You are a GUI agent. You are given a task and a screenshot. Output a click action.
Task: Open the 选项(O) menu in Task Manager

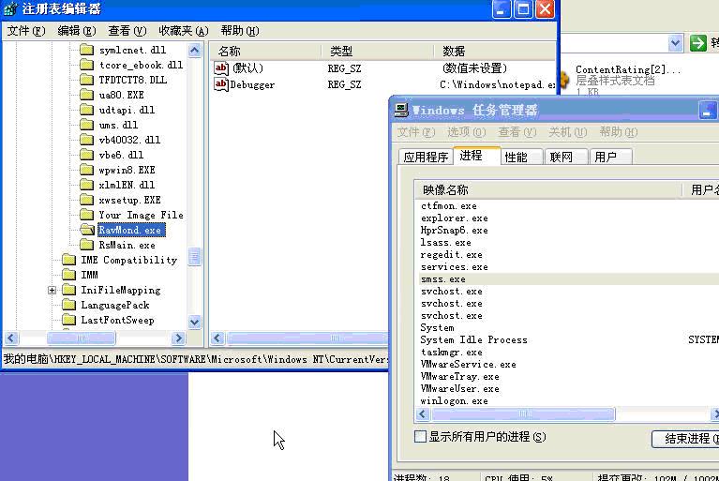pos(466,132)
